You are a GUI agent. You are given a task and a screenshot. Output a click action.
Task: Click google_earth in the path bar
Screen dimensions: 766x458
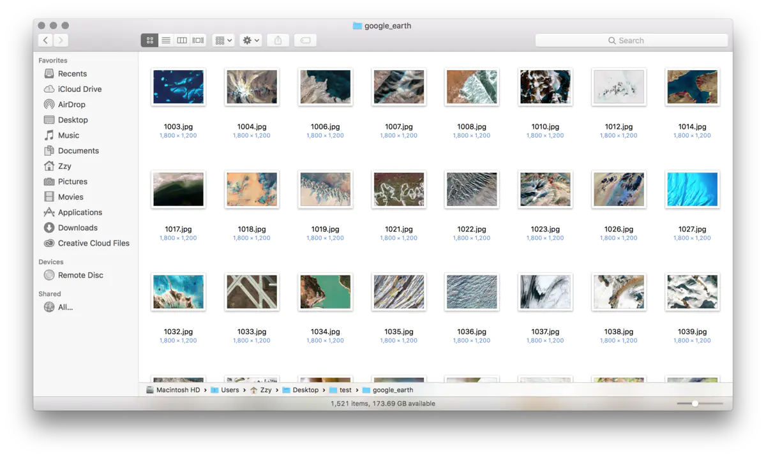(387, 390)
